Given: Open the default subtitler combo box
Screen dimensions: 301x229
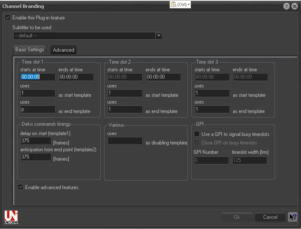Looking at the screenshot, I should tap(84, 36).
